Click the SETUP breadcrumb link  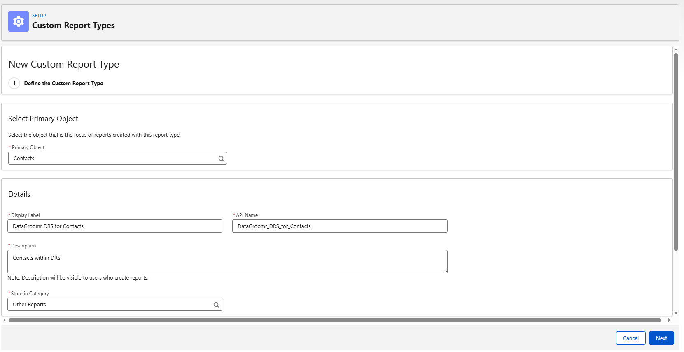[x=39, y=16]
